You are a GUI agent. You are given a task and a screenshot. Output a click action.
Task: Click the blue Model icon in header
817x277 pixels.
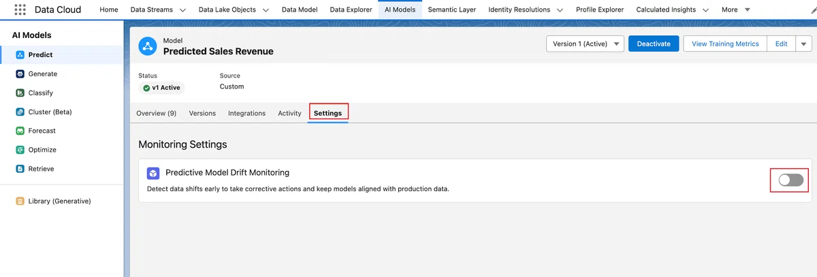148,46
